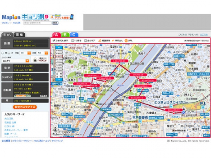Viewport: 211px width, 158px height.
Task: Click the search input field in header
Action: click(37, 23)
